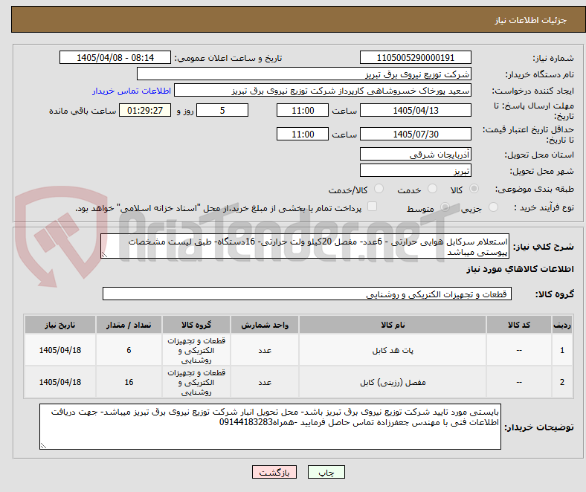
Task: Select the کالا radio button
Action: click(474, 189)
